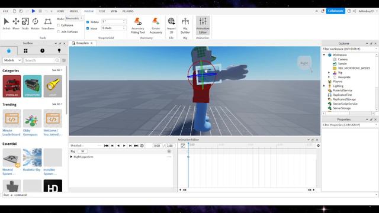379x213 pixels.
Task: Select the Vehicles category thumbnail
Action: [x=12, y=86]
